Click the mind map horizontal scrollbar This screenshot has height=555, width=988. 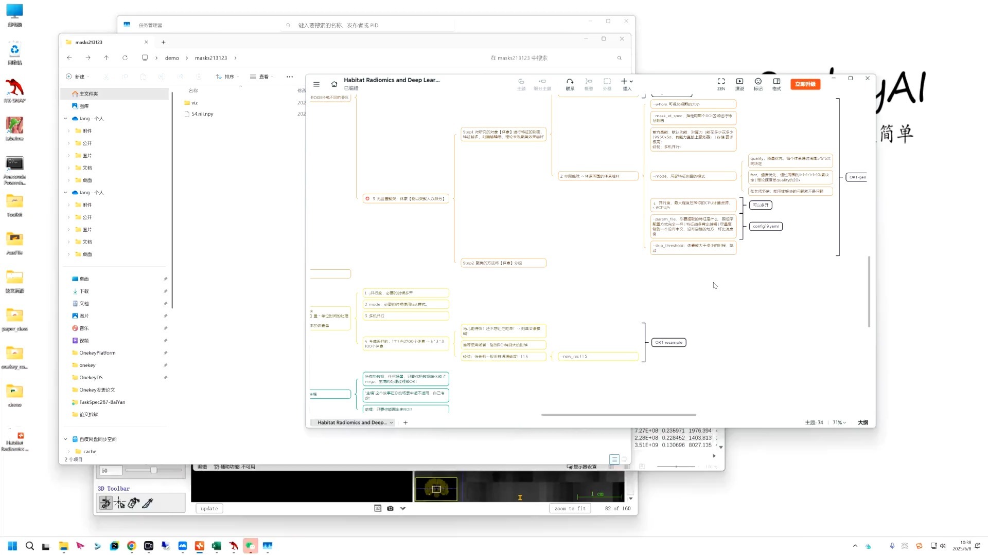619,415
